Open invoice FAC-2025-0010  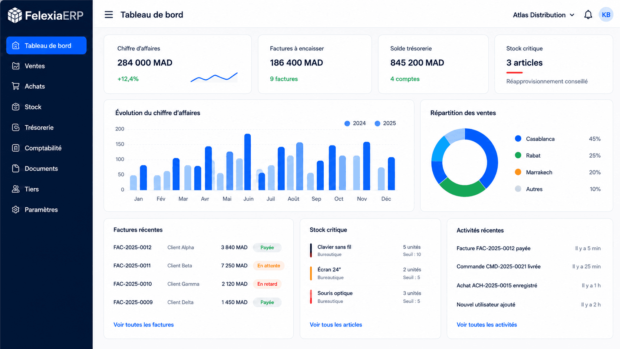tap(132, 284)
